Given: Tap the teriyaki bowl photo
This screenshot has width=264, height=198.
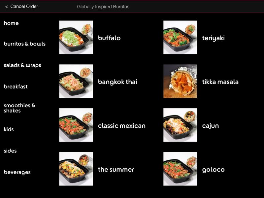Looking at the screenshot, I should click(180, 37).
